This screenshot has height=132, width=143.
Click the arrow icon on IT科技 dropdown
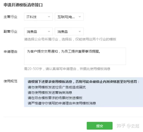[49, 17]
